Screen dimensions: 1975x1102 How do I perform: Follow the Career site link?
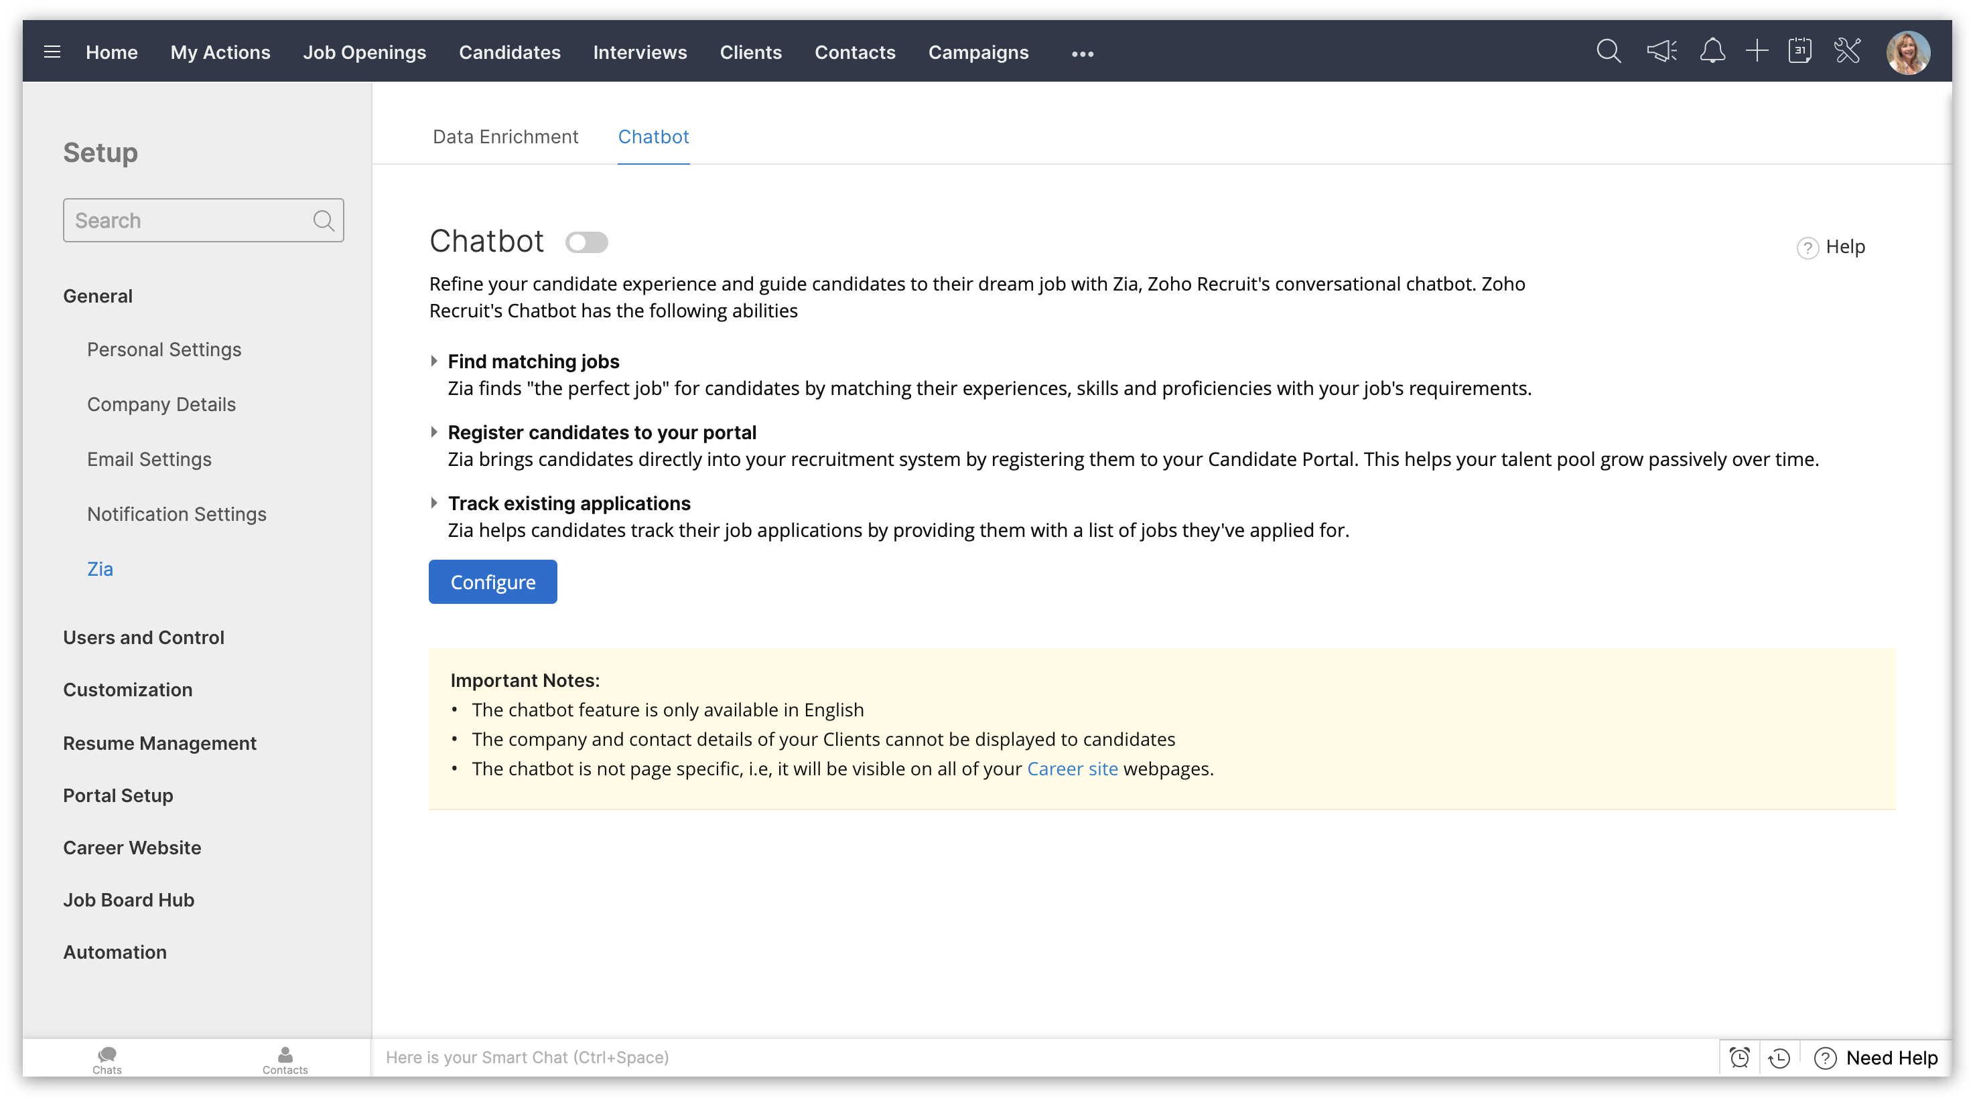1072,769
